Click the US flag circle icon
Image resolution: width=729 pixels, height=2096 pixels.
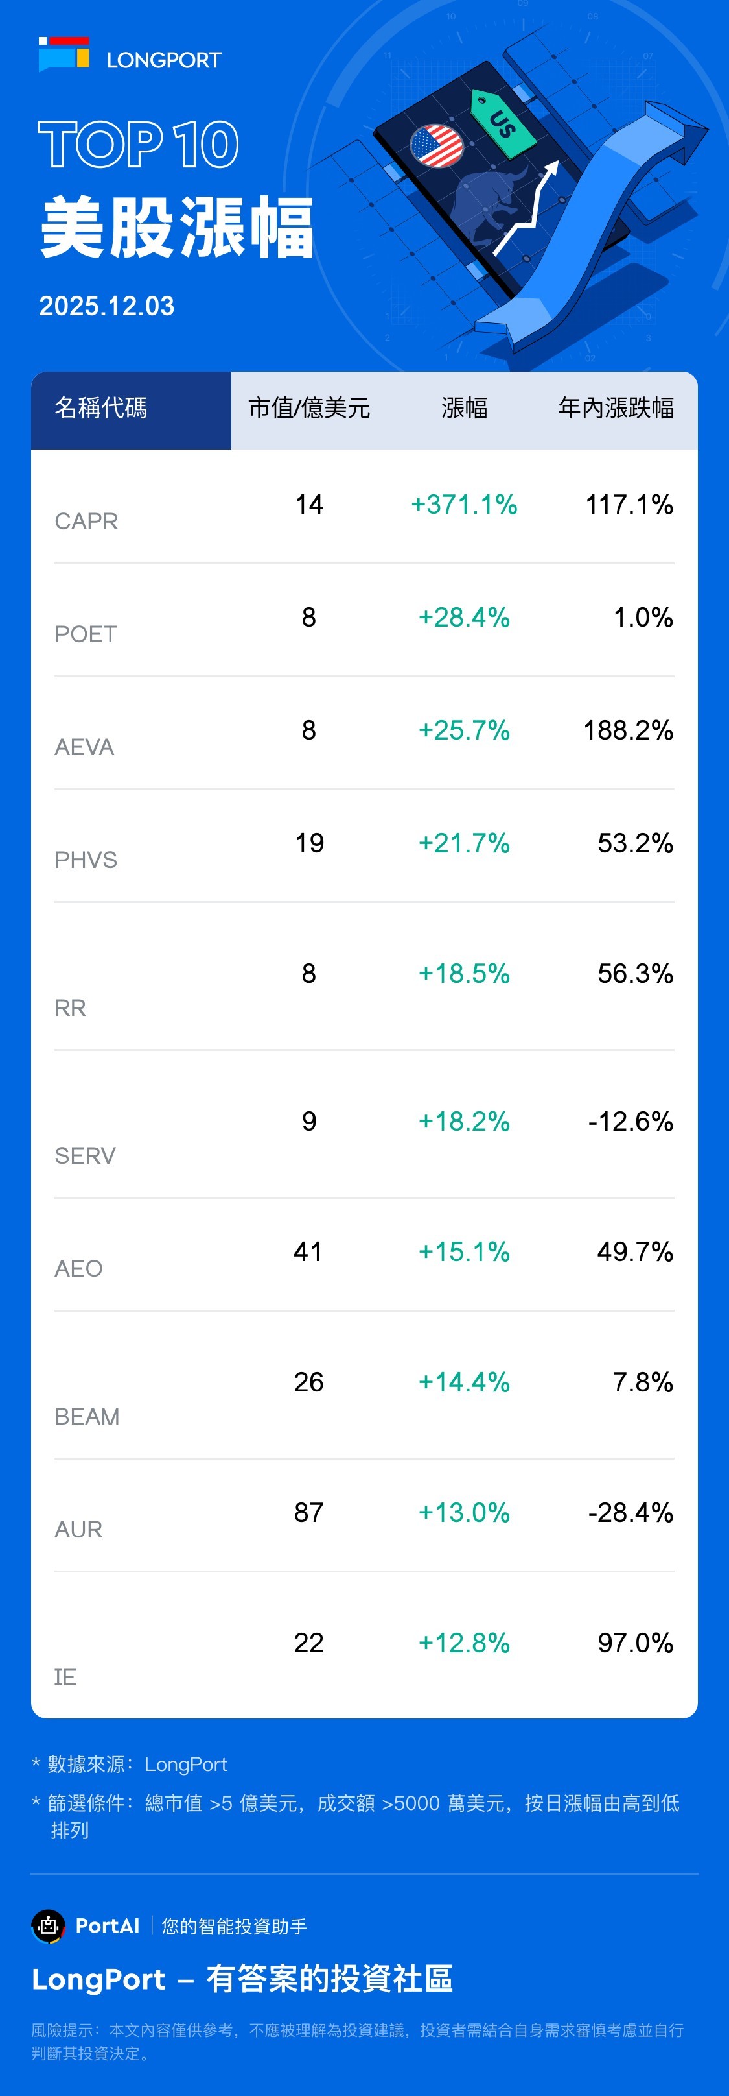pyautogui.click(x=436, y=146)
